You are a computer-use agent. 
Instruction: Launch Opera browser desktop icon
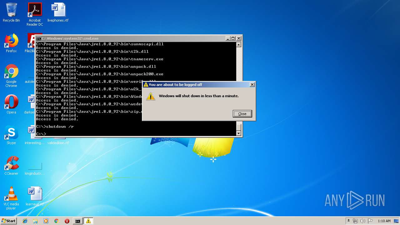11,104
